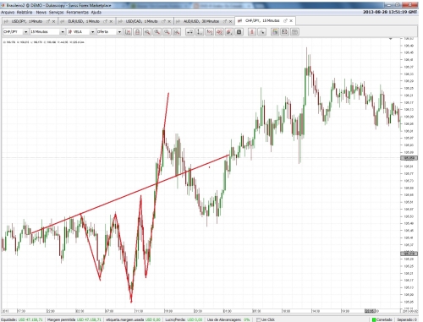Viewport: 423px width, 322px height.
Task: Click the chart lock icon in toolbar
Action: click(x=138, y=32)
